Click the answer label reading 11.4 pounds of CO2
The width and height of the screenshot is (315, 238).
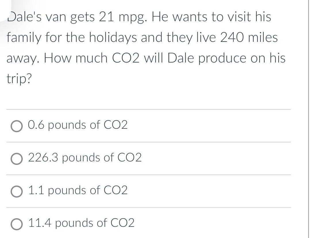81,223
